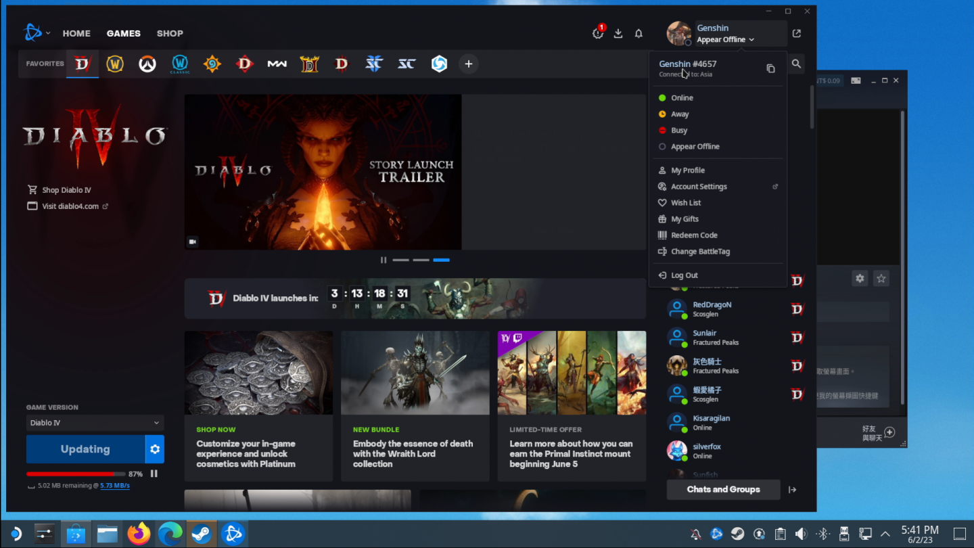Open the Platinum cosmetics shop card
This screenshot has height=548, width=974.
(258, 406)
